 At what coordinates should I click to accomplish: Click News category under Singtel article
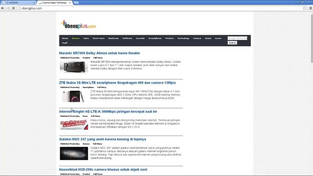point(85,116)
